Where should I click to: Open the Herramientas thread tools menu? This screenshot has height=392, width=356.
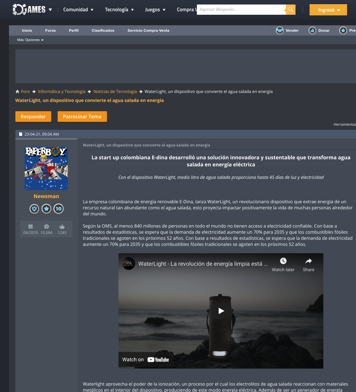click(x=344, y=124)
